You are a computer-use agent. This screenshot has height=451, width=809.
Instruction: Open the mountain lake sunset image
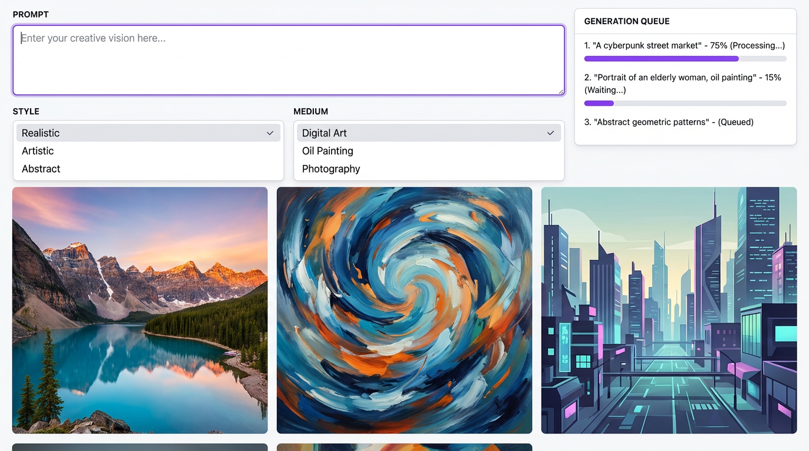click(140, 310)
